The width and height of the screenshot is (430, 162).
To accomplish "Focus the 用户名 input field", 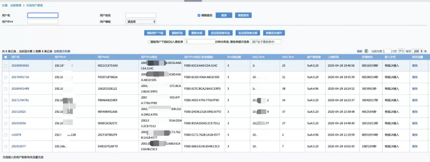I will pyautogui.click(x=43, y=16).
